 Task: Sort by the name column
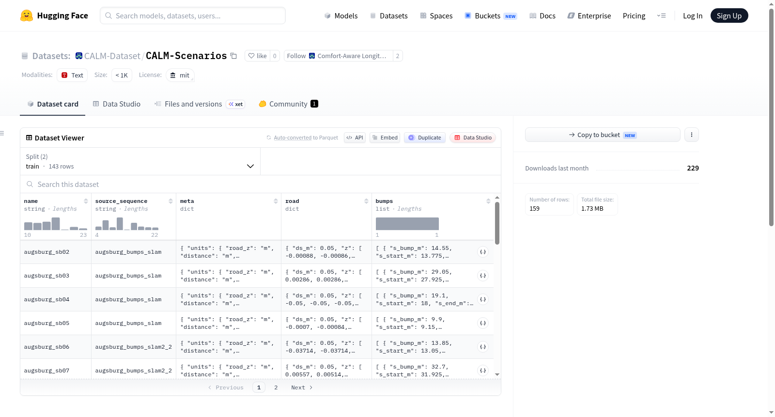(x=86, y=201)
